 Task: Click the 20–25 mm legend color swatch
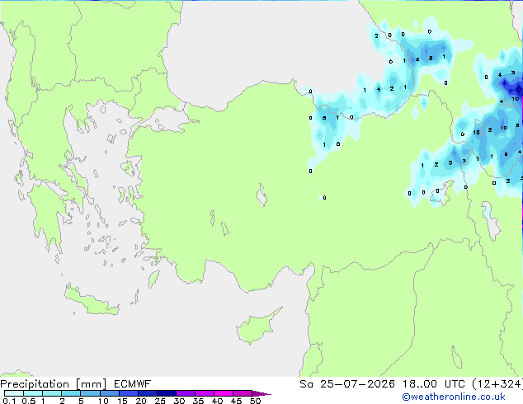(147, 393)
